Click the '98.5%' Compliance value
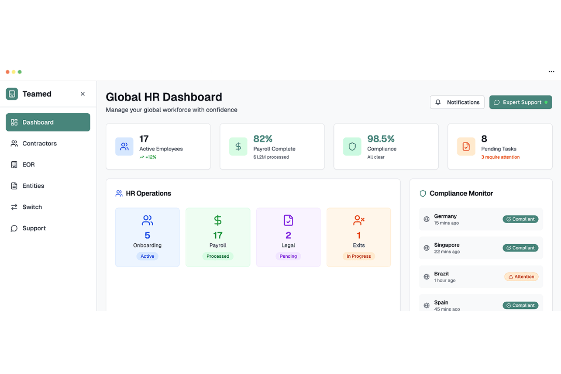This screenshot has width=561, height=374. (x=381, y=139)
